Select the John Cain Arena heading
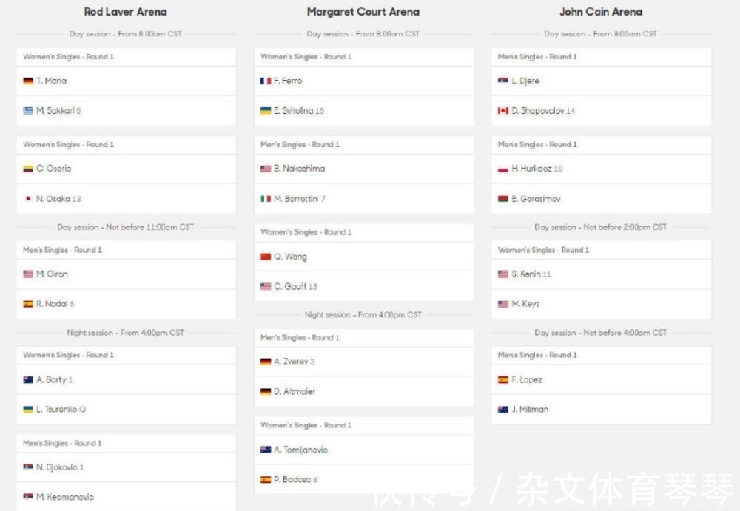 [601, 12]
